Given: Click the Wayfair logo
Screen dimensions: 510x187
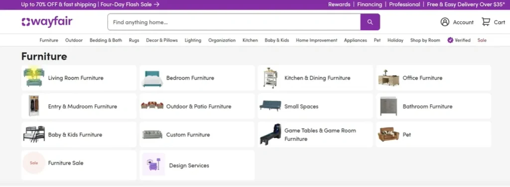Looking at the screenshot, I should point(47,22).
